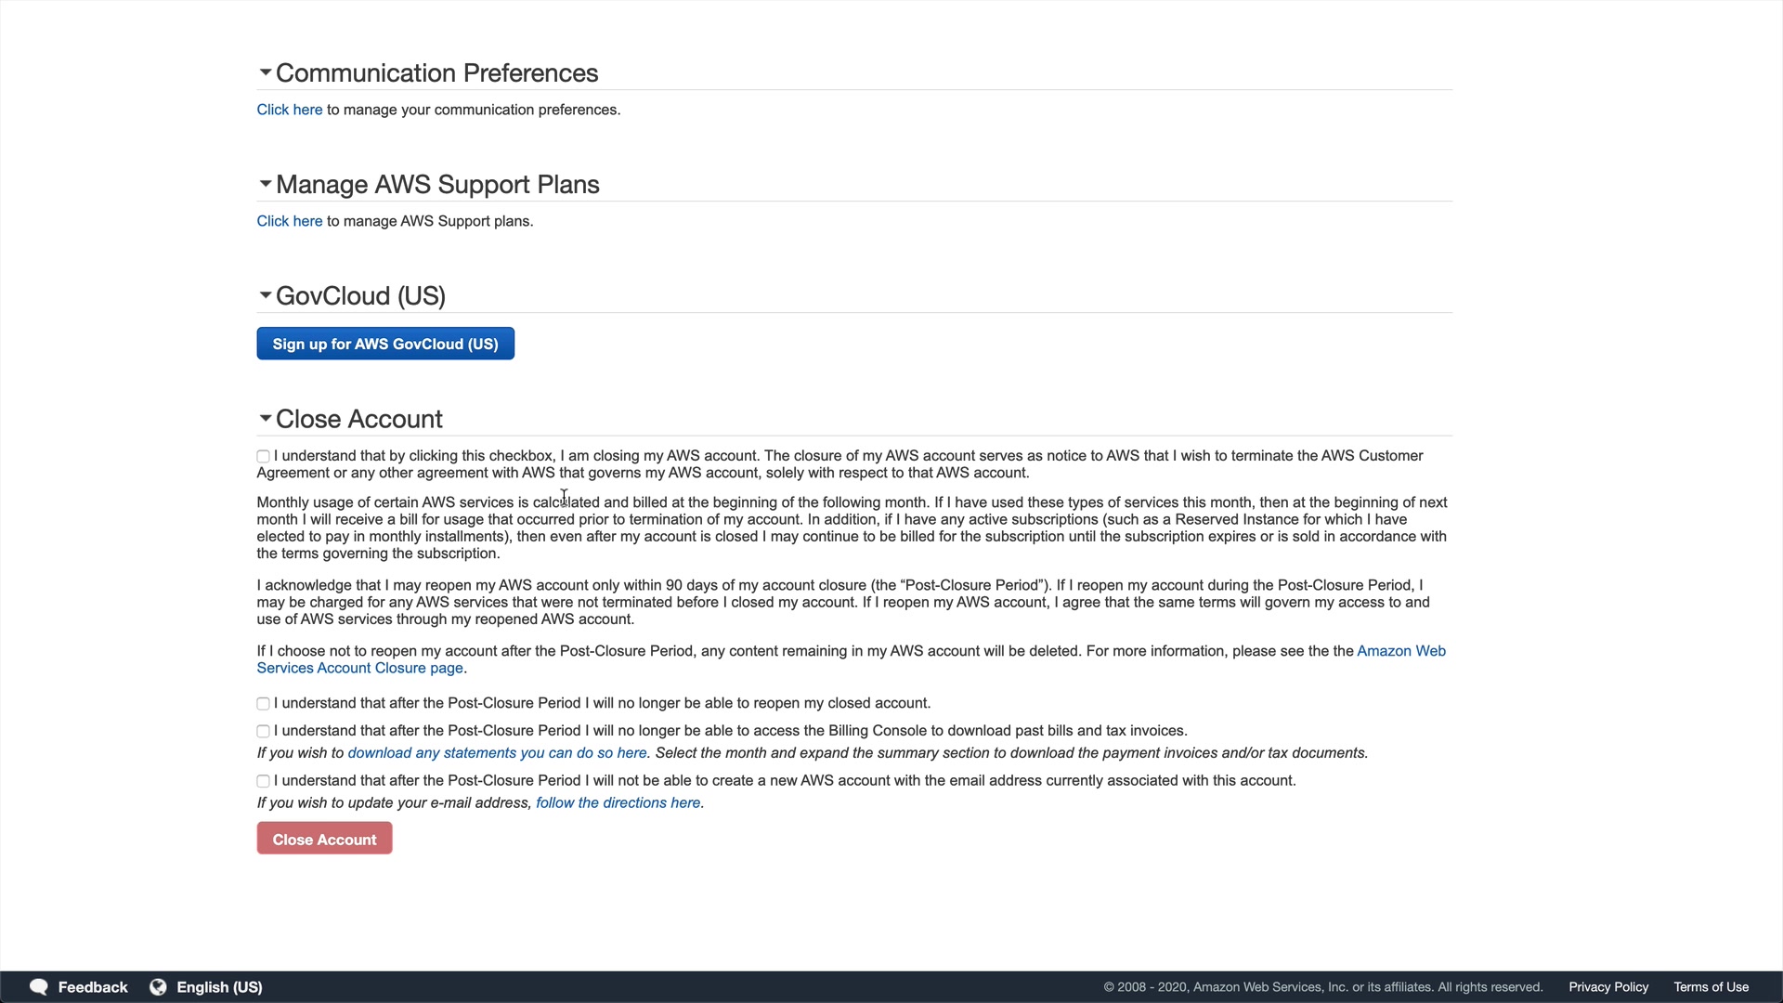Collapse the Close Account section

tap(266, 419)
